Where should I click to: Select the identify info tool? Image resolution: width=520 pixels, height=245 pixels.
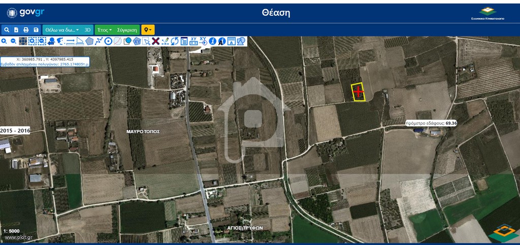[x=213, y=41]
